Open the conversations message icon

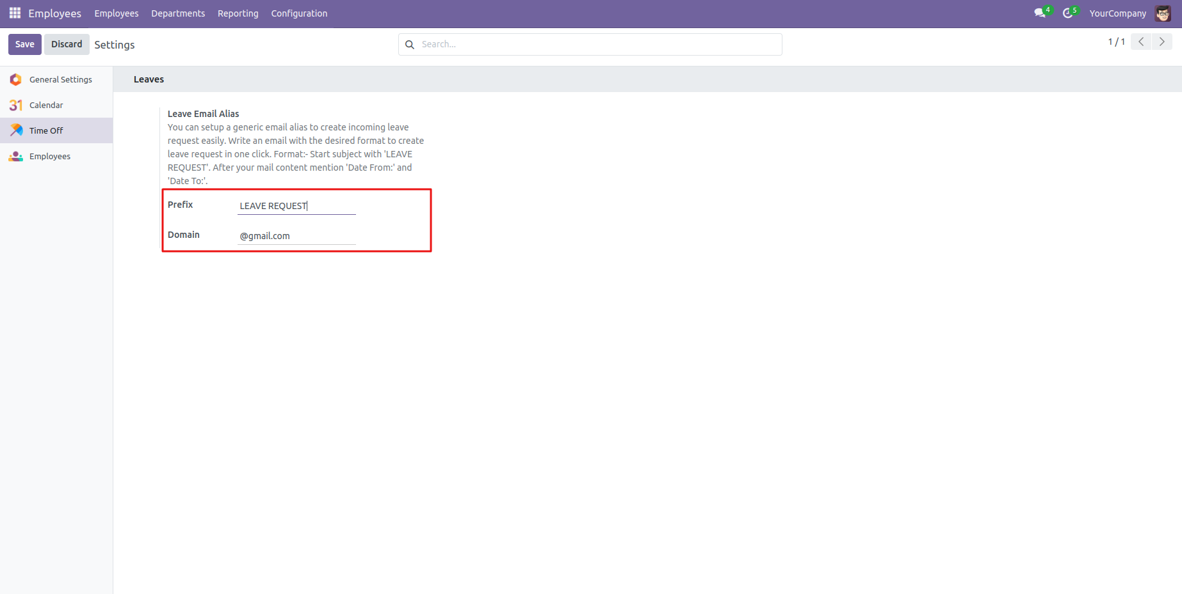coord(1040,13)
